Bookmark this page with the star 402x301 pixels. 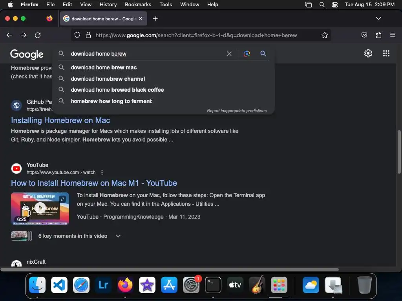point(325,35)
